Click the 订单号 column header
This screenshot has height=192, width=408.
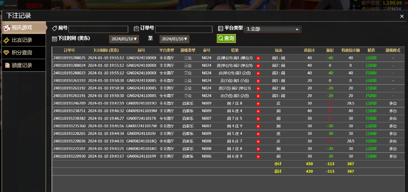69,50
